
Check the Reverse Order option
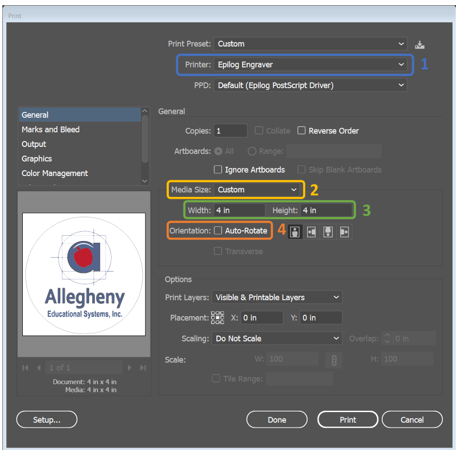pyautogui.click(x=301, y=130)
